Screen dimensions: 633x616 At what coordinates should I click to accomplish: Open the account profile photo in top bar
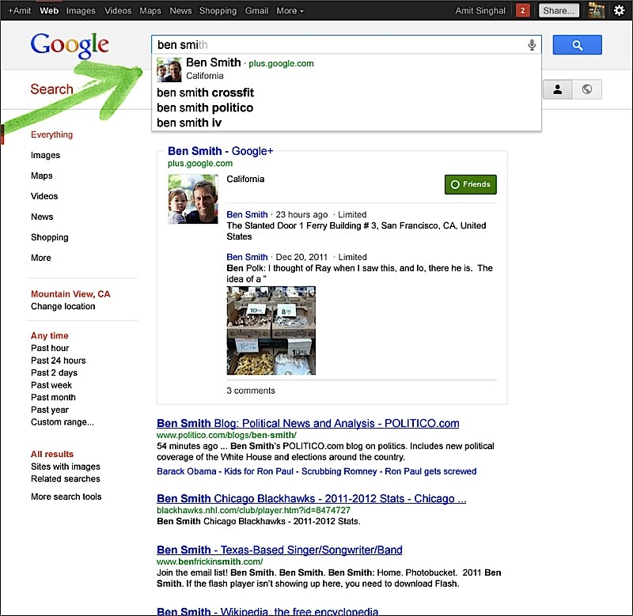coord(597,11)
